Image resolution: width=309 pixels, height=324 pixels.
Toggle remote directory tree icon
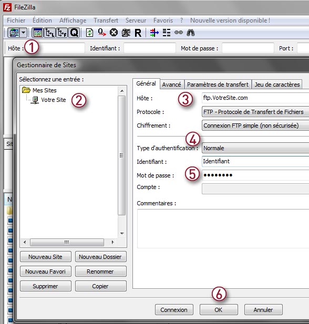coord(62,33)
